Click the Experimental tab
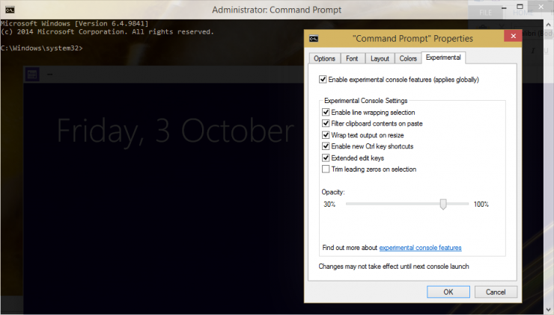Screen dimensions: 554x315 click(x=443, y=57)
